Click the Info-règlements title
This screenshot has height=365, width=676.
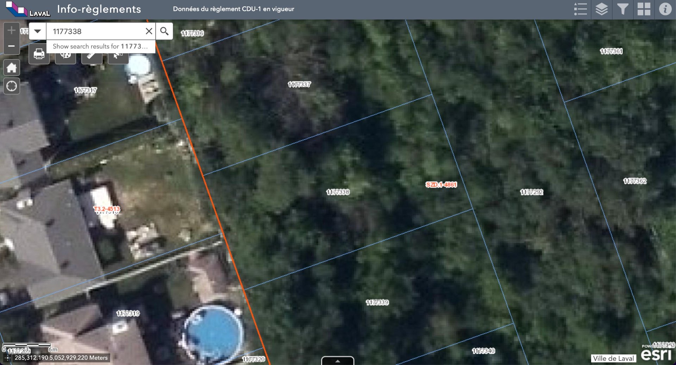[x=99, y=9]
